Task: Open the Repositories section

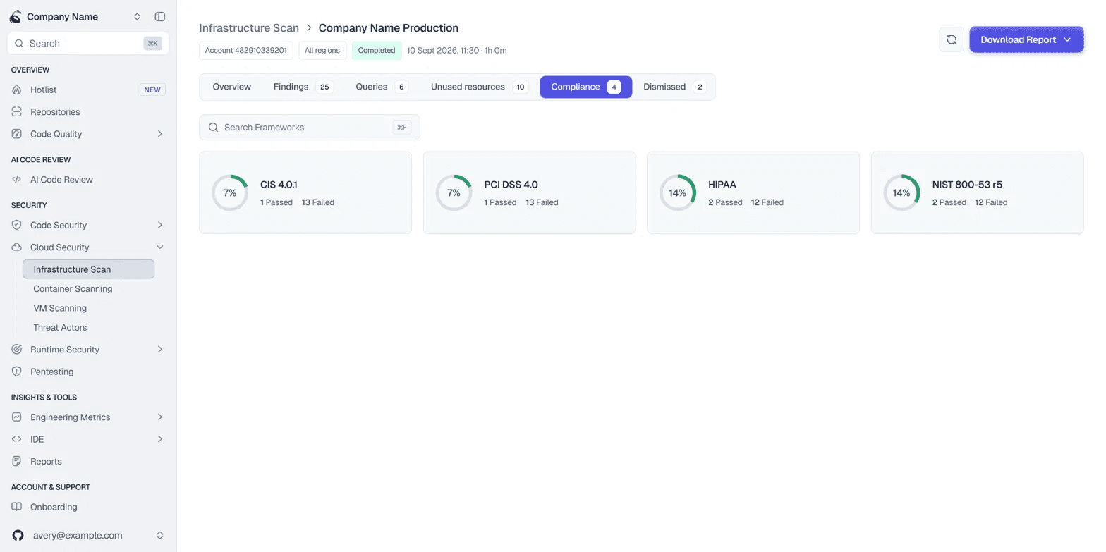Action: click(88, 112)
